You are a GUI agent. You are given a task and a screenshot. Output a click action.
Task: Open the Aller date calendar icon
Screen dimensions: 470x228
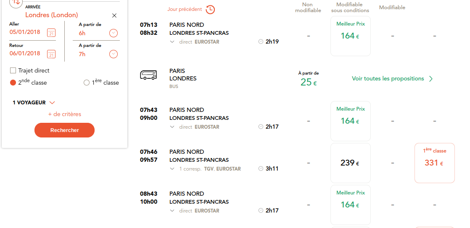[x=51, y=33]
